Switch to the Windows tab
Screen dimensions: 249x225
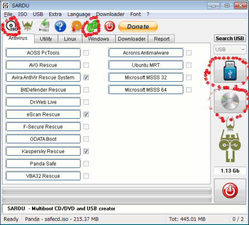tap(99, 39)
